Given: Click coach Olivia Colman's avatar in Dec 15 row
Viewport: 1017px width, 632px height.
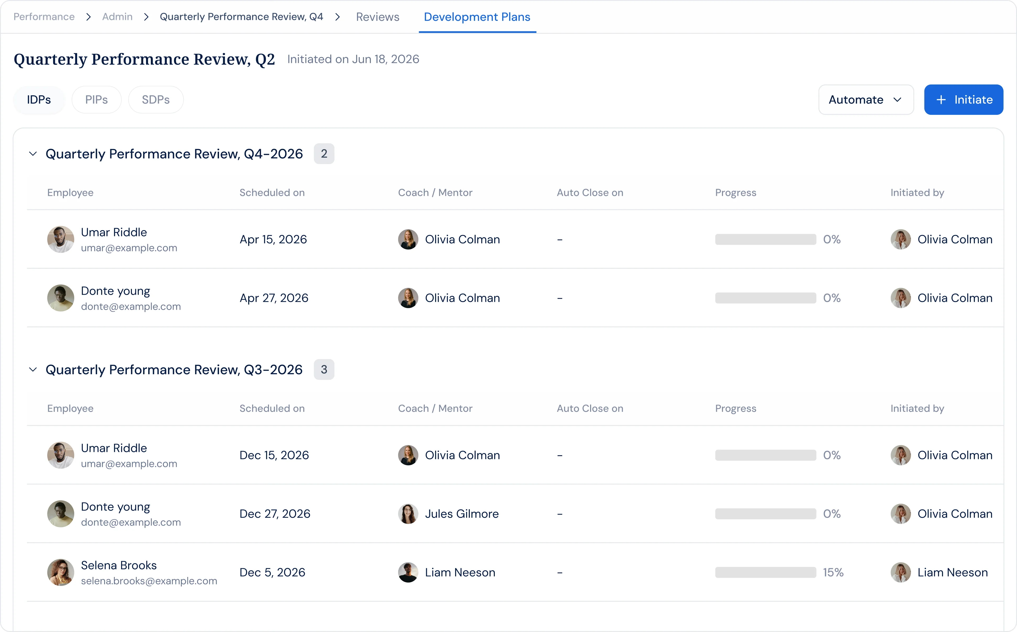Looking at the screenshot, I should pyautogui.click(x=408, y=455).
